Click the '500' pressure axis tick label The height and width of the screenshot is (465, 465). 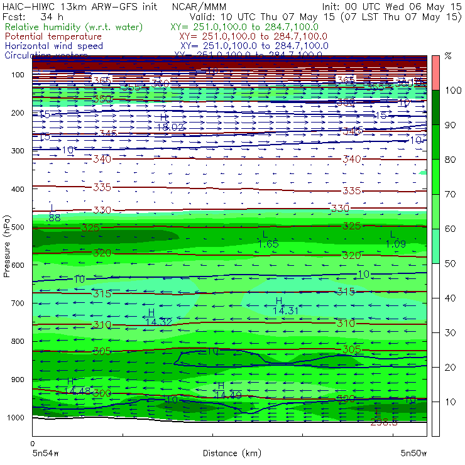pyautogui.click(x=18, y=227)
